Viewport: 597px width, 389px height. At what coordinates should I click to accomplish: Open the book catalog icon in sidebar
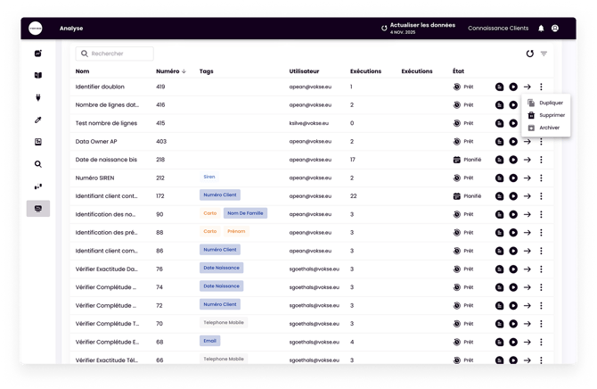(38, 75)
